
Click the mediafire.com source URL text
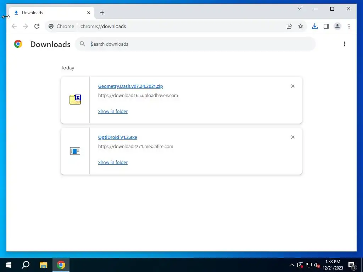coord(135,146)
